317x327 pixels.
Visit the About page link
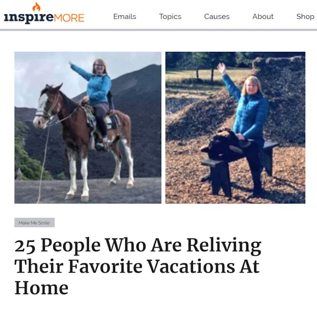263,16
